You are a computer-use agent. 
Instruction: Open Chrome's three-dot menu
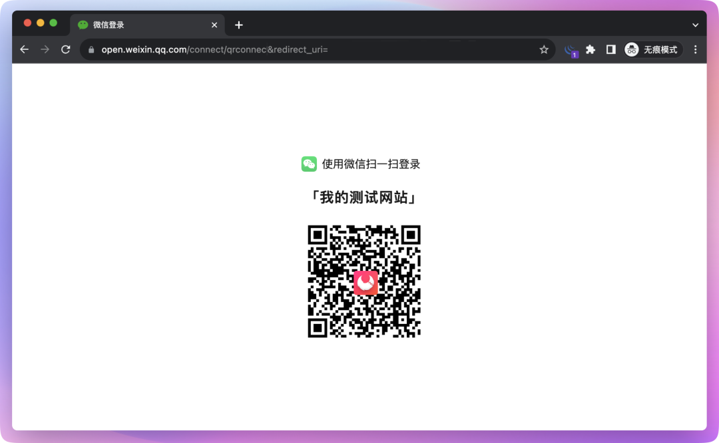(695, 49)
